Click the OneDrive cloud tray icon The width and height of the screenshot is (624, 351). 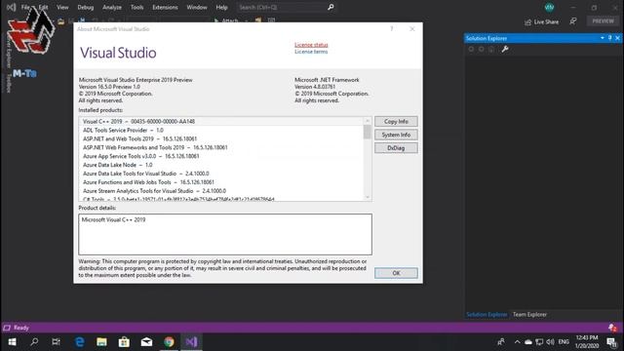pos(528,342)
